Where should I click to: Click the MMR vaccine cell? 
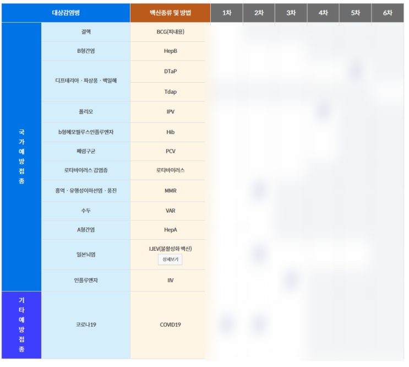pos(170,191)
